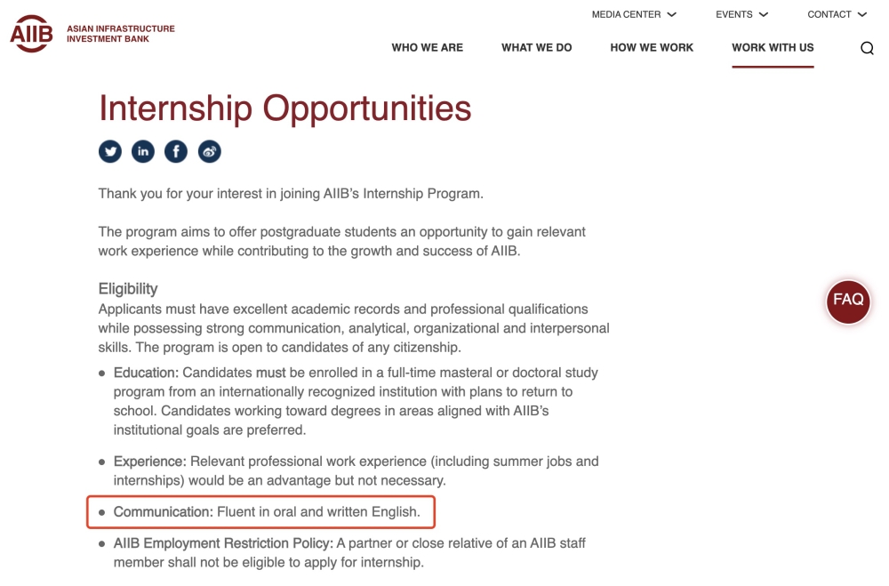Select the Work With Us menu

pyautogui.click(x=773, y=48)
